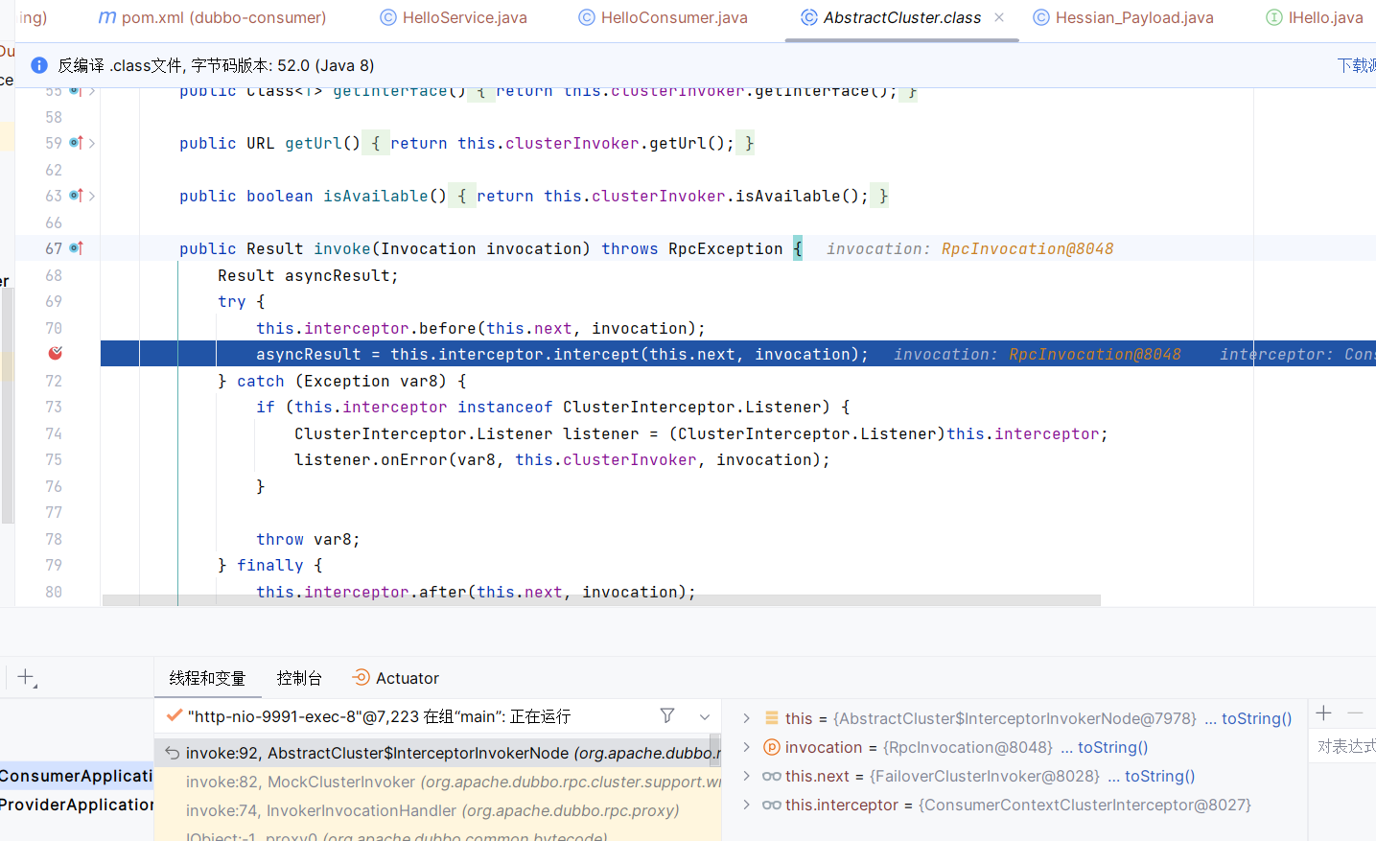Image resolution: width=1376 pixels, height=841 pixels.
Task: Expand the 'this.next' variable node
Action: point(746,776)
